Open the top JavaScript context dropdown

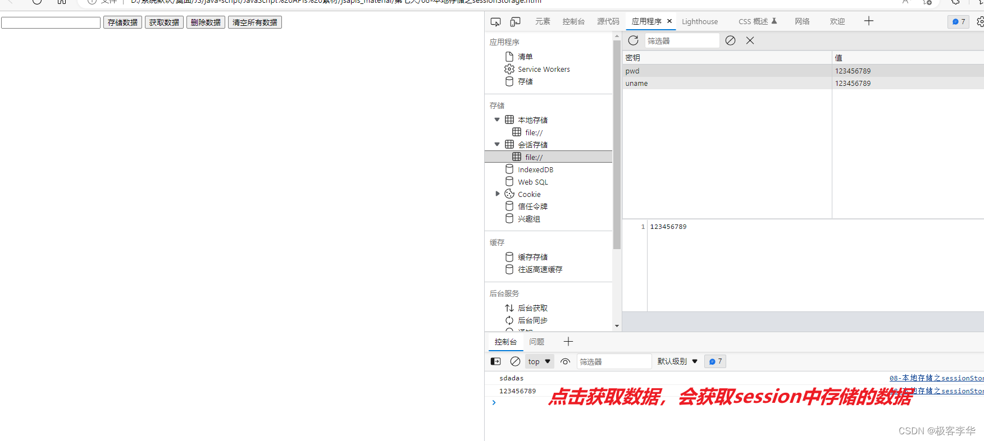(x=540, y=361)
